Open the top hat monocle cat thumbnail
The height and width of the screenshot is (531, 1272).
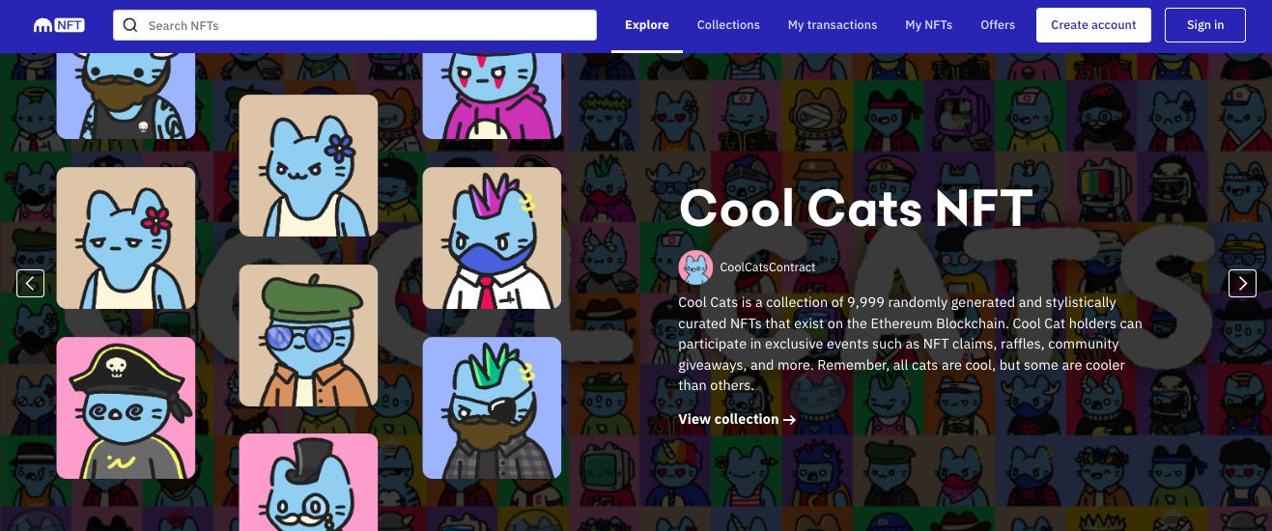[x=308, y=482]
